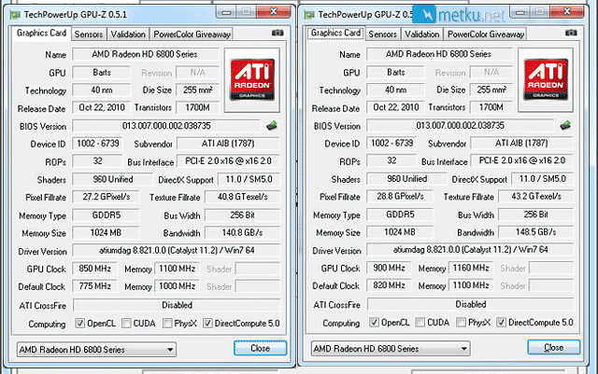Image resolution: width=598 pixels, height=374 pixels.
Task: Click Texture Fillrate value 43.2 GTexel/s
Action: click(535, 196)
